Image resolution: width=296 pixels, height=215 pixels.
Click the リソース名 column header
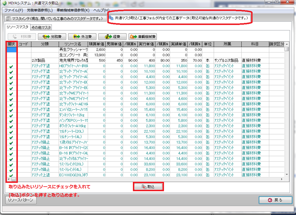click(73, 44)
